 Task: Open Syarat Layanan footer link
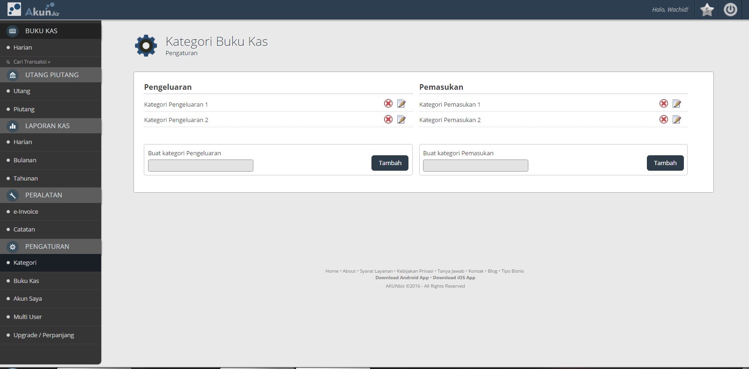click(x=376, y=271)
